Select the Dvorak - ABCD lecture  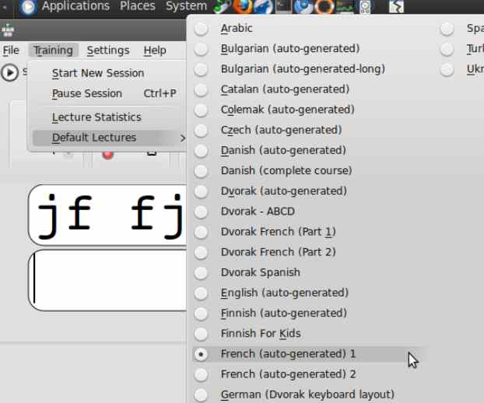(x=309, y=212)
